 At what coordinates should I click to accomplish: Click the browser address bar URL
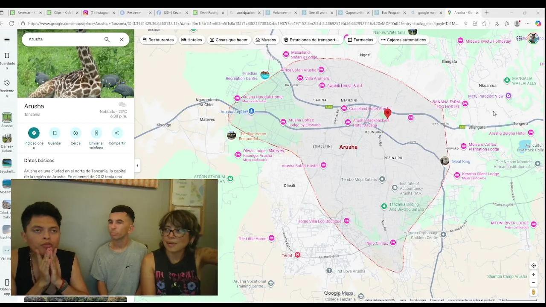243,23
